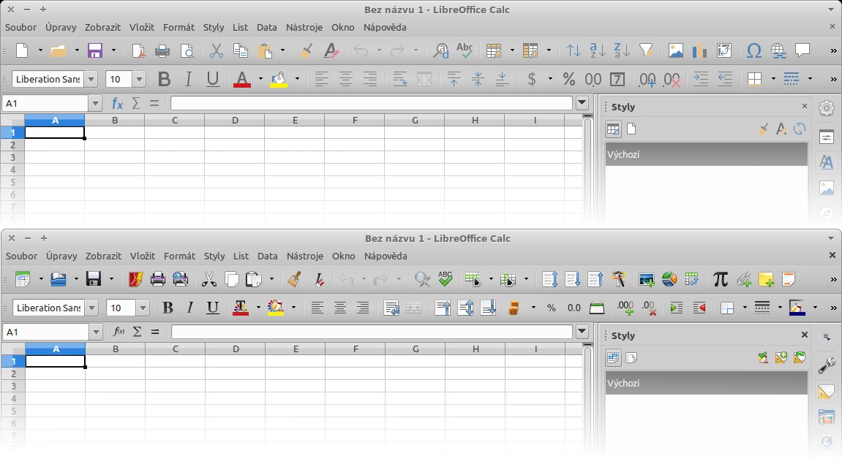Image resolution: width=842 pixels, height=464 pixels.
Task: Open Nástroje menu in top window
Action: (x=304, y=27)
